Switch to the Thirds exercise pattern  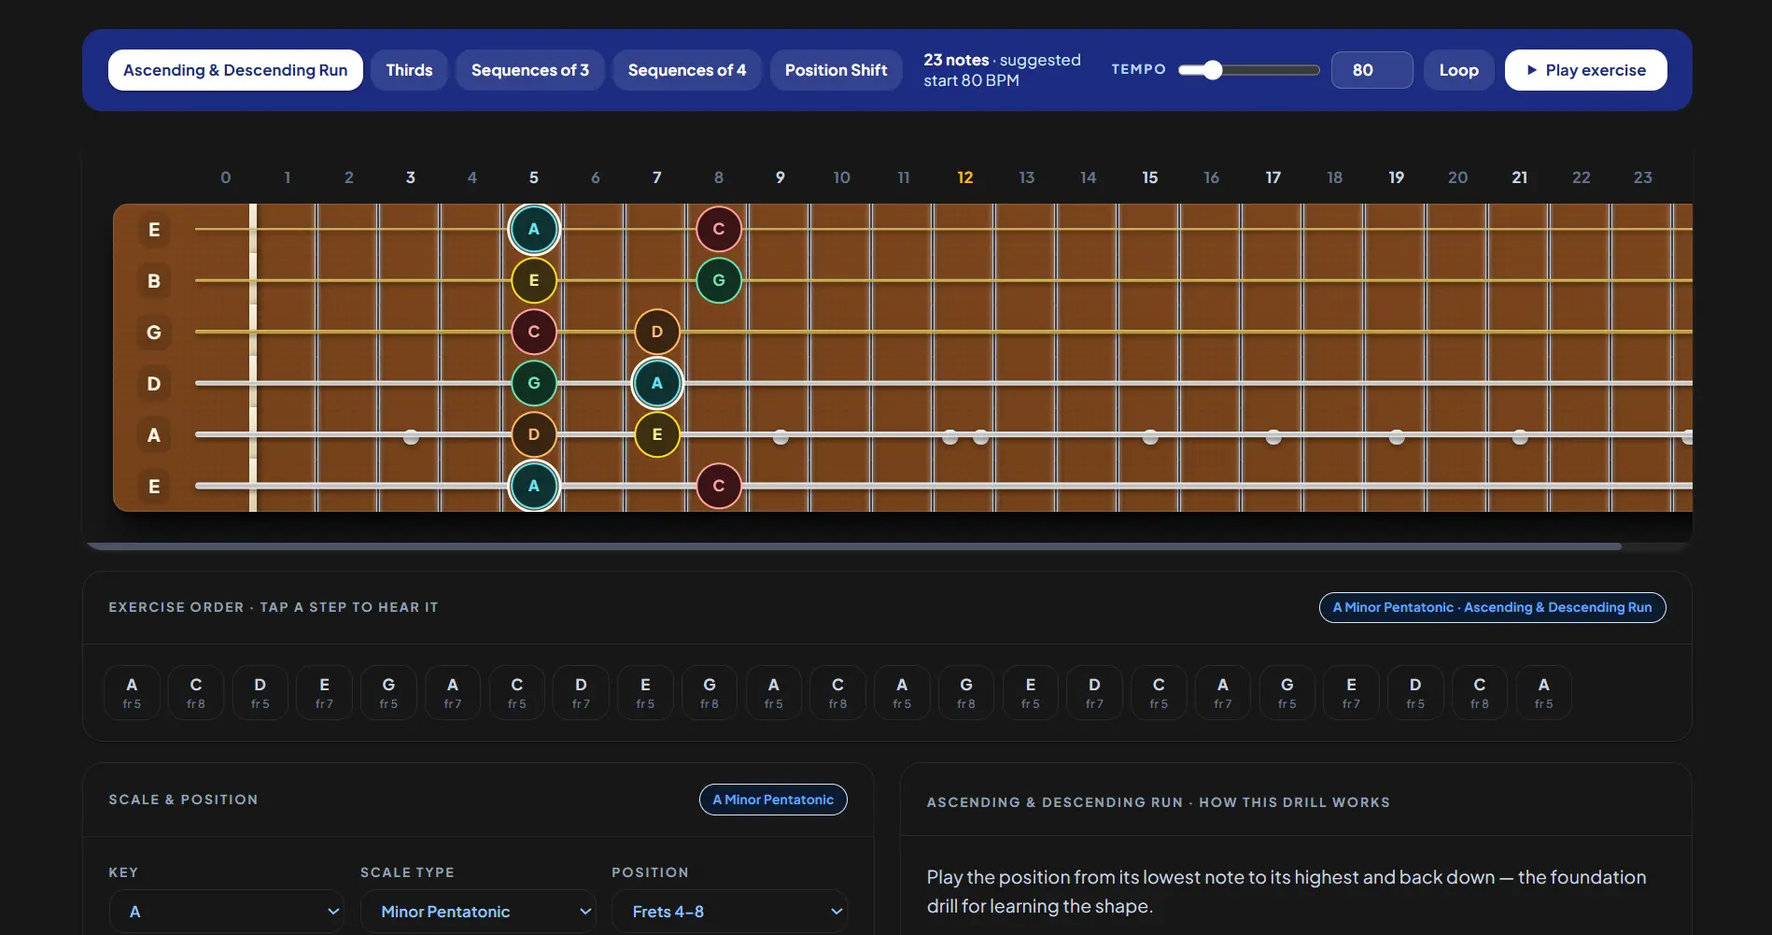click(409, 70)
